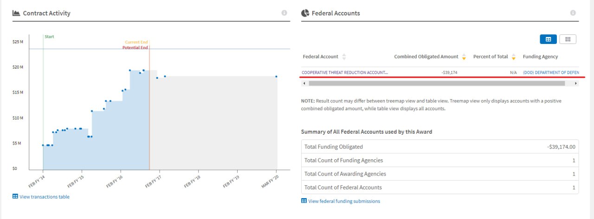Click the Potential End label on chart

135,48
